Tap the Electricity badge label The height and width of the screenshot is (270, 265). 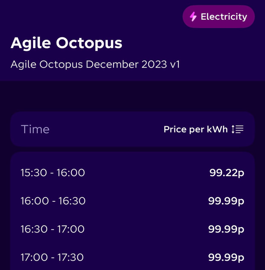click(x=224, y=17)
